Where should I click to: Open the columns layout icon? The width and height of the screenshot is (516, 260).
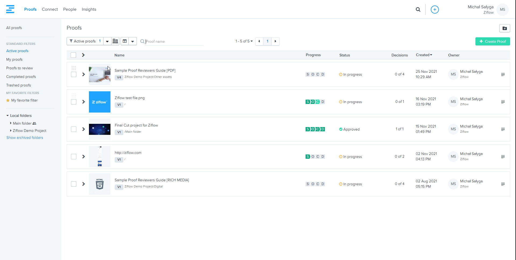click(125, 41)
